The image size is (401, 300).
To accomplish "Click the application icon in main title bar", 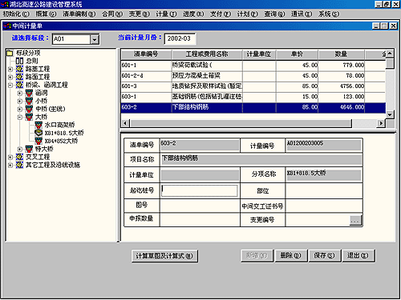I will (x=5, y=4).
